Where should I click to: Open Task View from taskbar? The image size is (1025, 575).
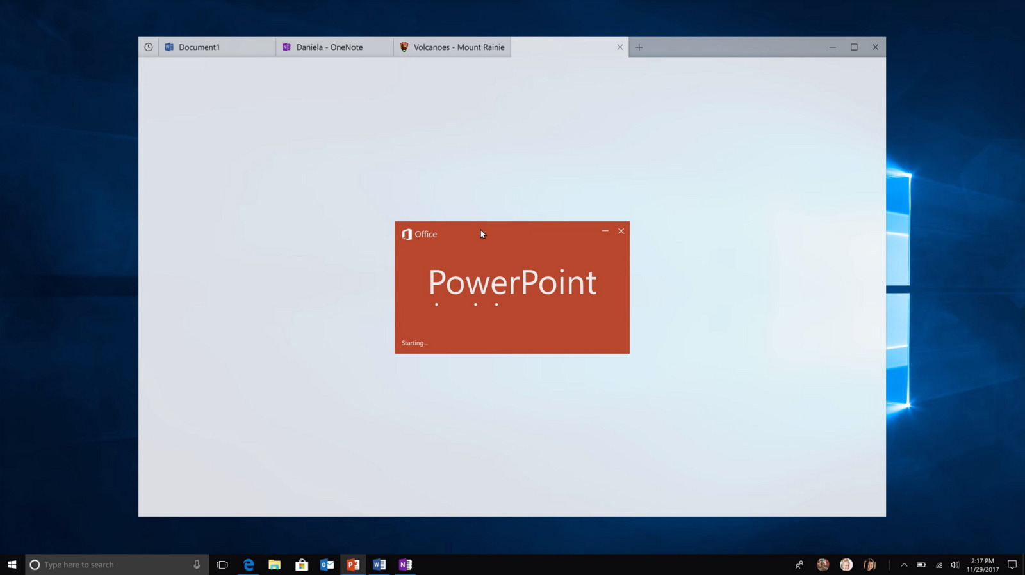(222, 565)
